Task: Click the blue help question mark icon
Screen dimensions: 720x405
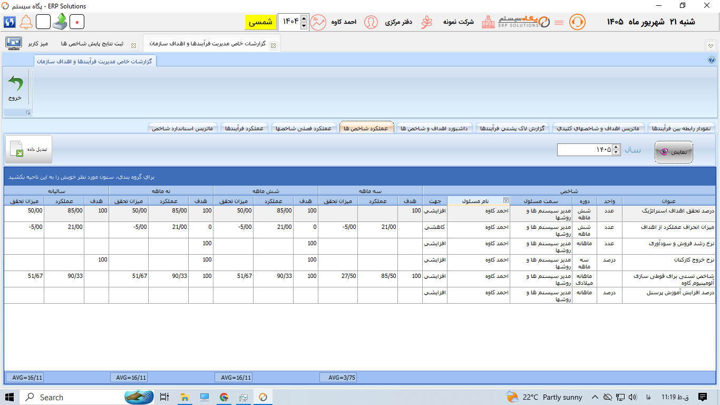Action: click(x=711, y=60)
